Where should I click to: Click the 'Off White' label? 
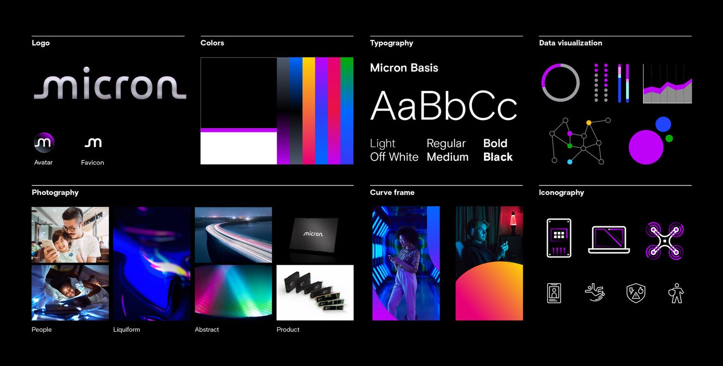click(394, 157)
